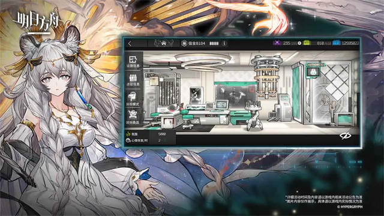Hide the UI with the eye icon

[346, 136]
